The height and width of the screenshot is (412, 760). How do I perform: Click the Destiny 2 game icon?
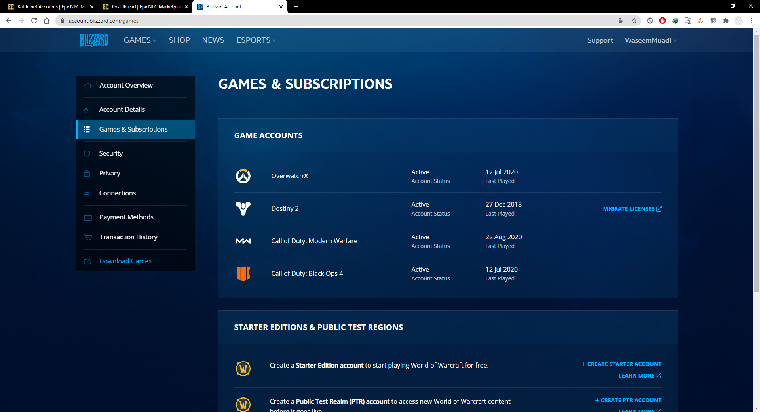pos(243,208)
